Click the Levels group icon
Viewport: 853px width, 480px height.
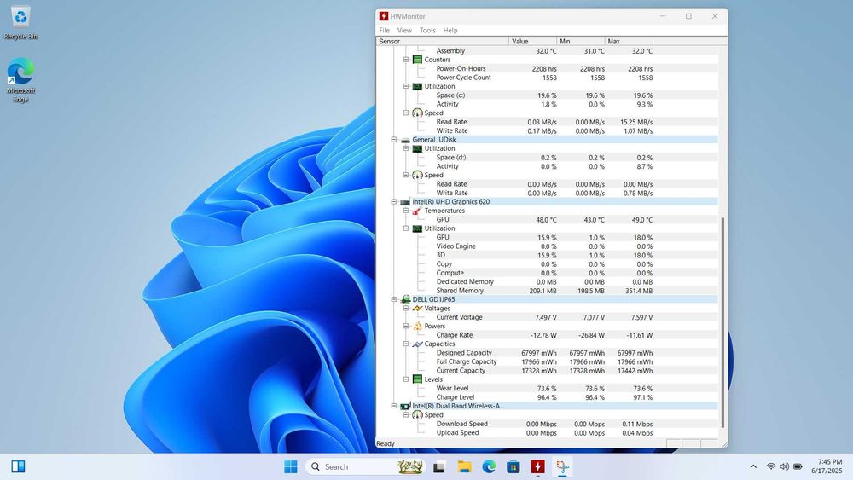tap(417, 379)
